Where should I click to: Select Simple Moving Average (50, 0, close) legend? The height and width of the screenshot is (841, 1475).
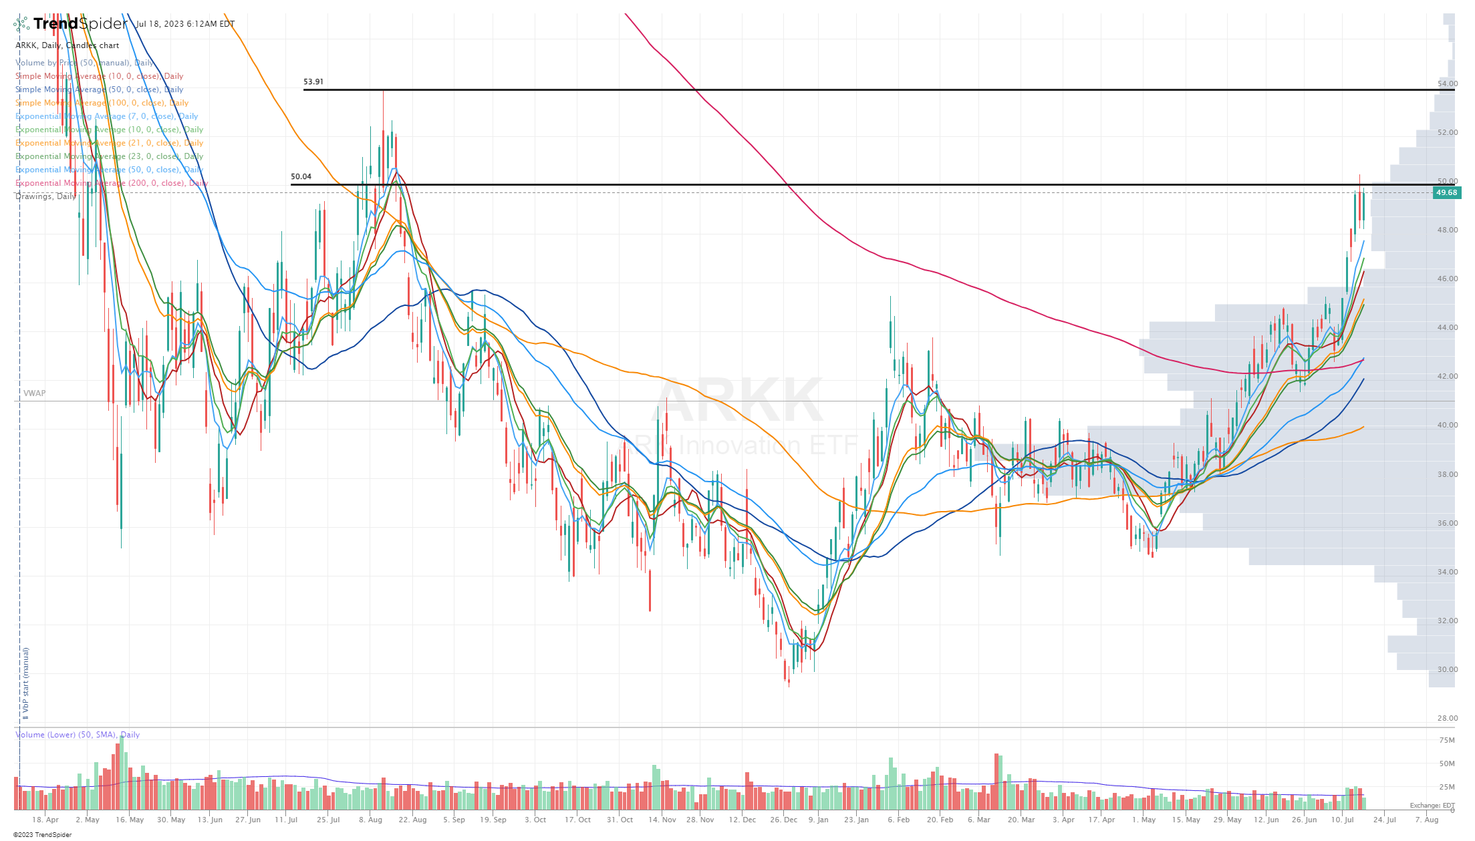[x=100, y=90]
